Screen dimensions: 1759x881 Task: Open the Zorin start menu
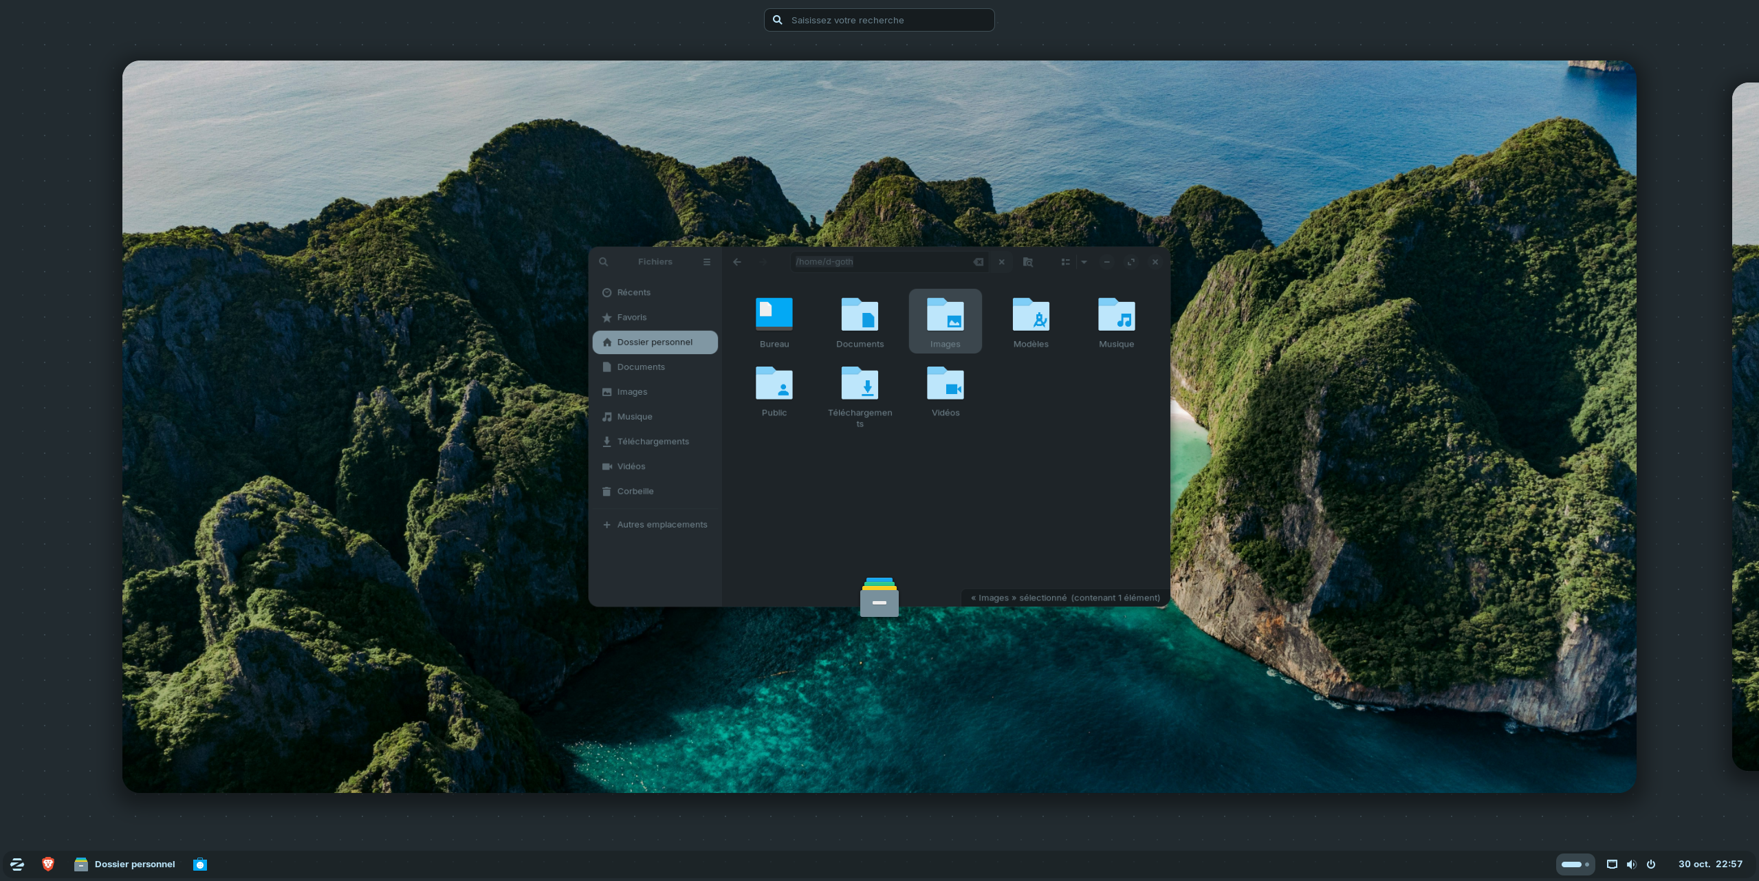pyautogui.click(x=17, y=864)
